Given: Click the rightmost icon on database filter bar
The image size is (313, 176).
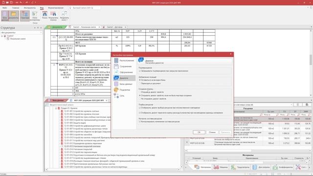Looking at the screenshot, I should tap(307, 105).
